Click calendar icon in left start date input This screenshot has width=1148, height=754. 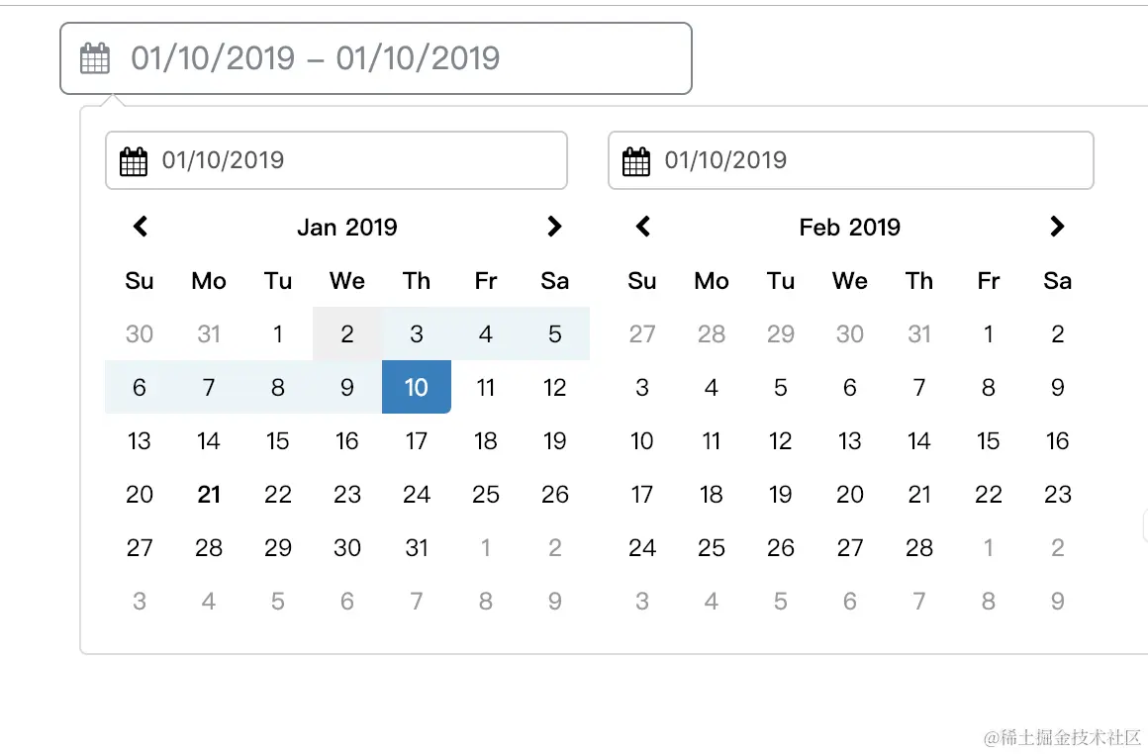134,161
